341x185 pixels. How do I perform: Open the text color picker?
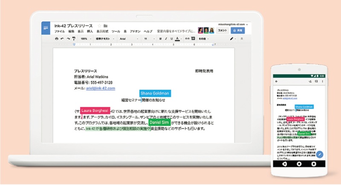tap(177, 39)
